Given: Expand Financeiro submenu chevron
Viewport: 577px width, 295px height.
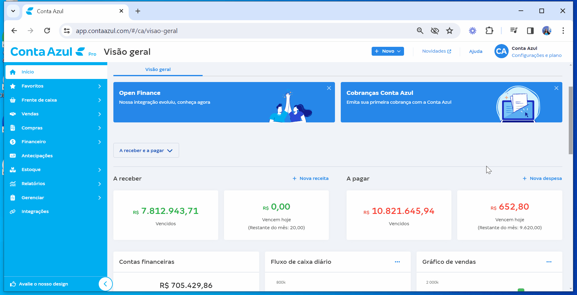Looking at the screenshot, I should (x=99, y=142).
